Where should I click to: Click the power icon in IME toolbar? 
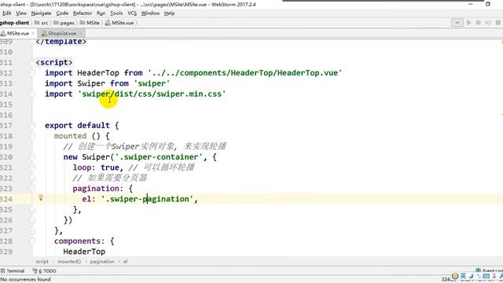point(455,276)
